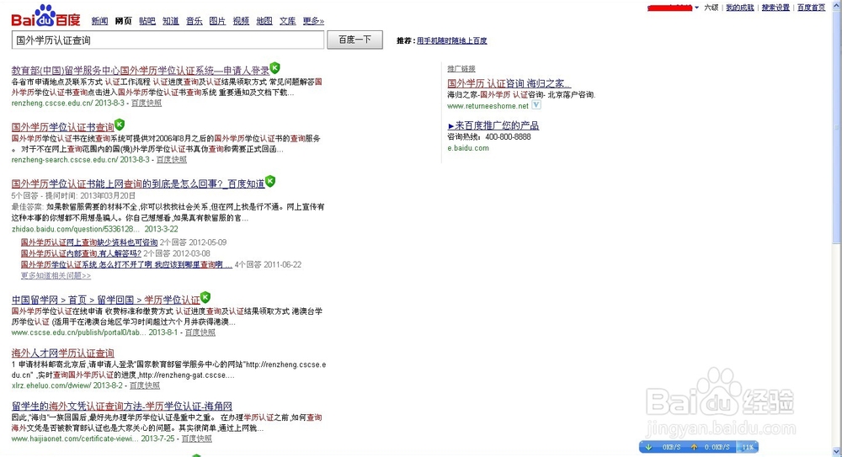Open the 贴吧 tab
Viewport: 842px width, 457px height.
(x=147, y=21)
